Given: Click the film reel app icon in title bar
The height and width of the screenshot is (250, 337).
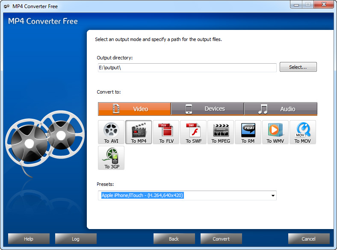Looking at the screenshot, I should point(6,6).
